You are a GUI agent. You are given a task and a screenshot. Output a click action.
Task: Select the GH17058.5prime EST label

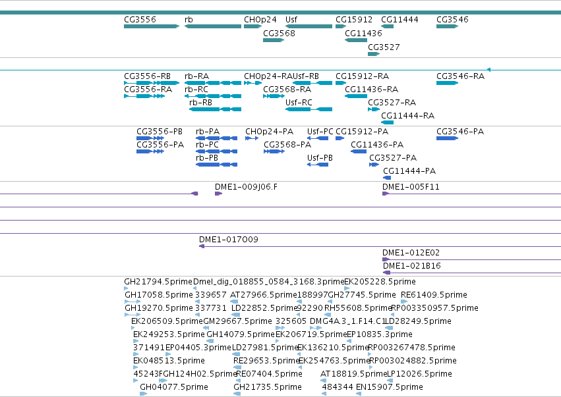click(x=159, y=295)
